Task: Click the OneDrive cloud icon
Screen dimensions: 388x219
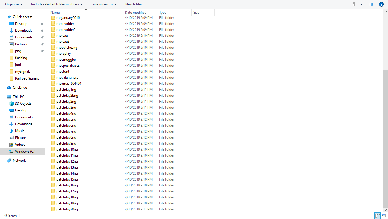Action: tap(9, 88)
